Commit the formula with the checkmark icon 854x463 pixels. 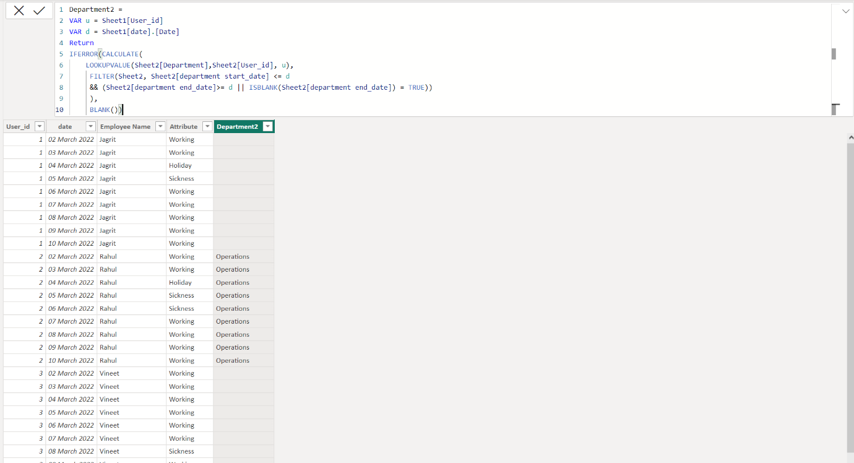(x=39, y=11)
